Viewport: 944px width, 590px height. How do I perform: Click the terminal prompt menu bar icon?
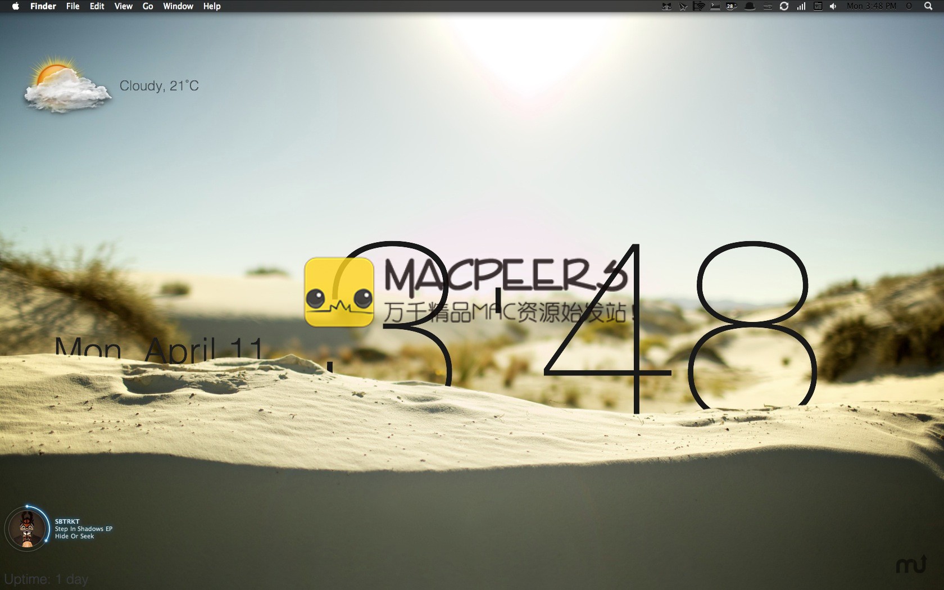pyautogui.click(x=715, y=6)
